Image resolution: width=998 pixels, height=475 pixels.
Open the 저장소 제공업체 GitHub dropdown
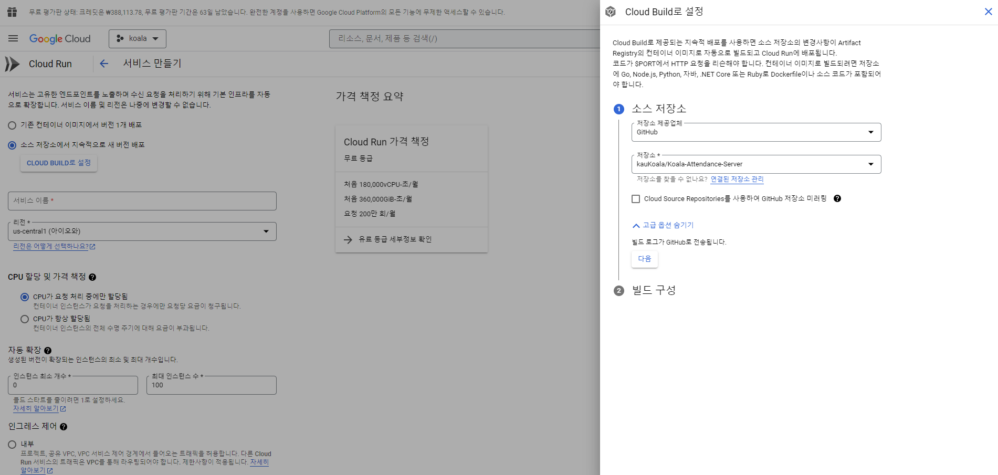(756, 132)
